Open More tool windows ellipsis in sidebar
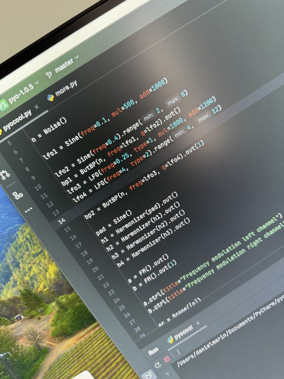The height and width of the screenshot is (379, 284). pos(28,211)
